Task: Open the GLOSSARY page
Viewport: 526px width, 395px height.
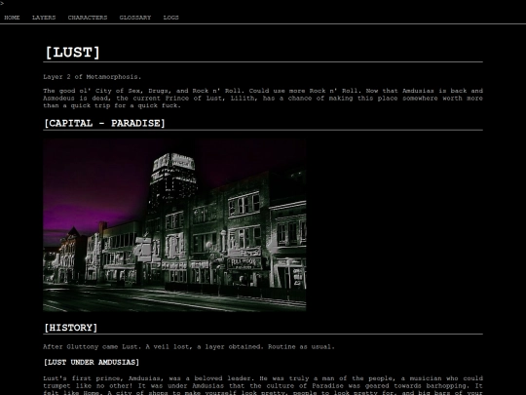Action: point(135,18)
